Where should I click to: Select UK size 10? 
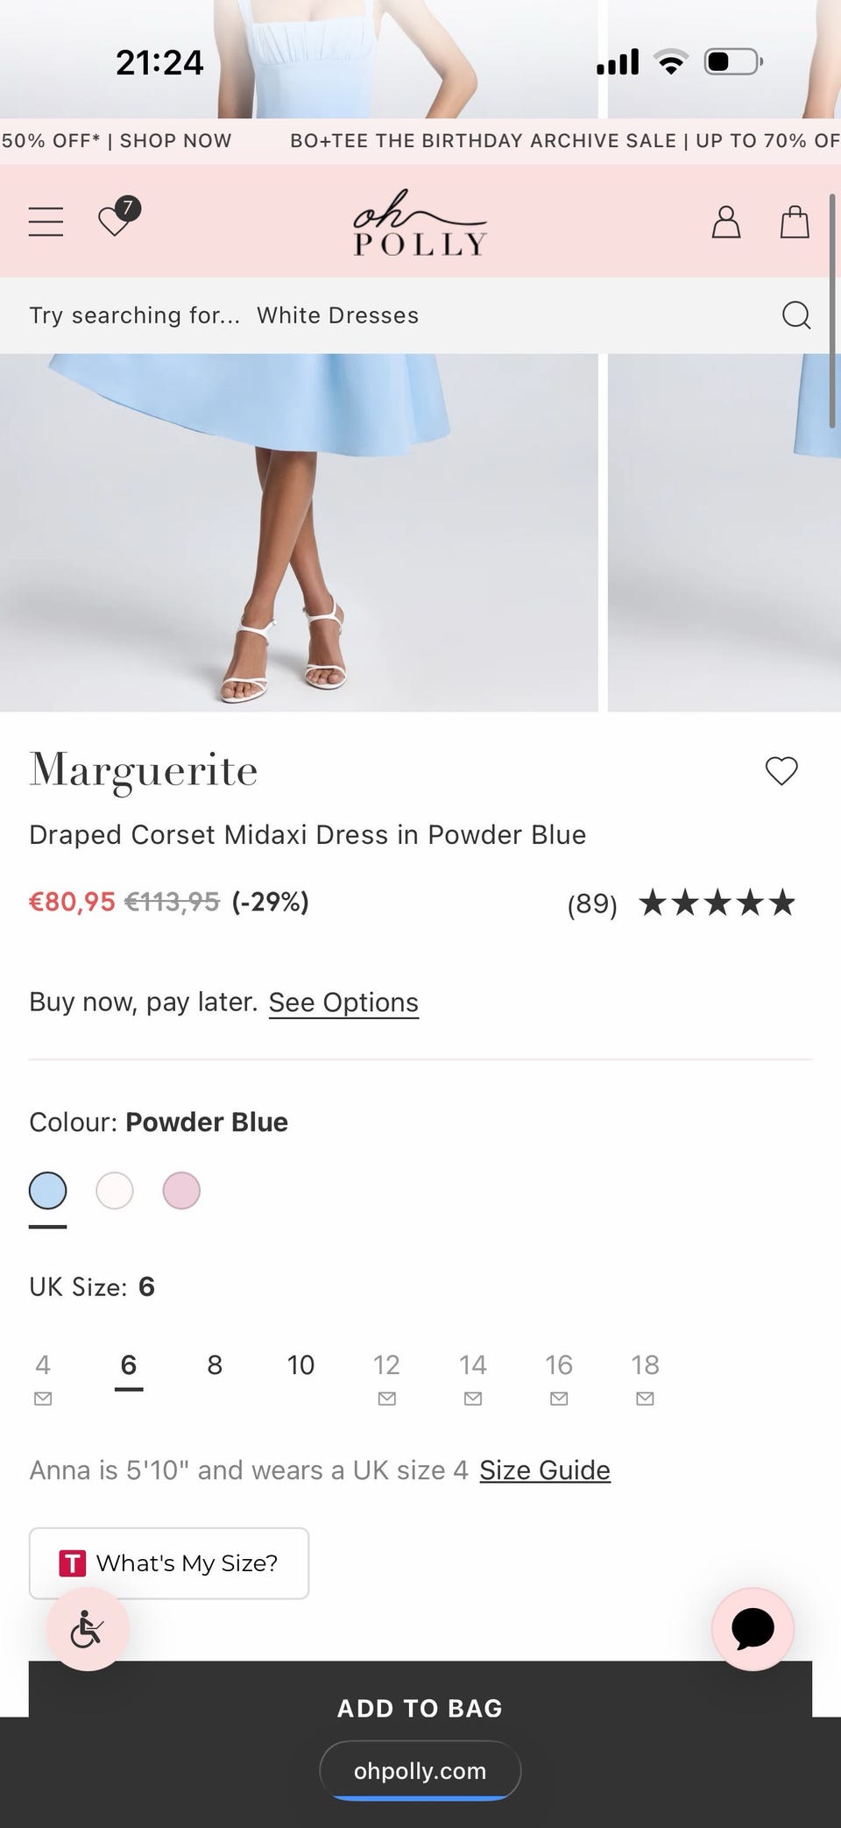point(300,1364)
